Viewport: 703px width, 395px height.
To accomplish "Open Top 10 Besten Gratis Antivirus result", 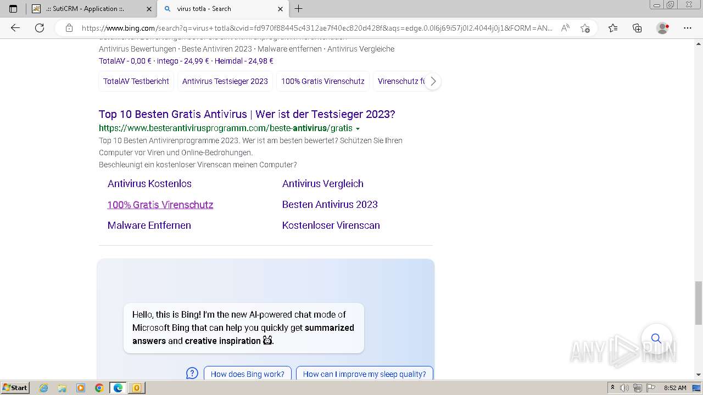I will point(247,114).
